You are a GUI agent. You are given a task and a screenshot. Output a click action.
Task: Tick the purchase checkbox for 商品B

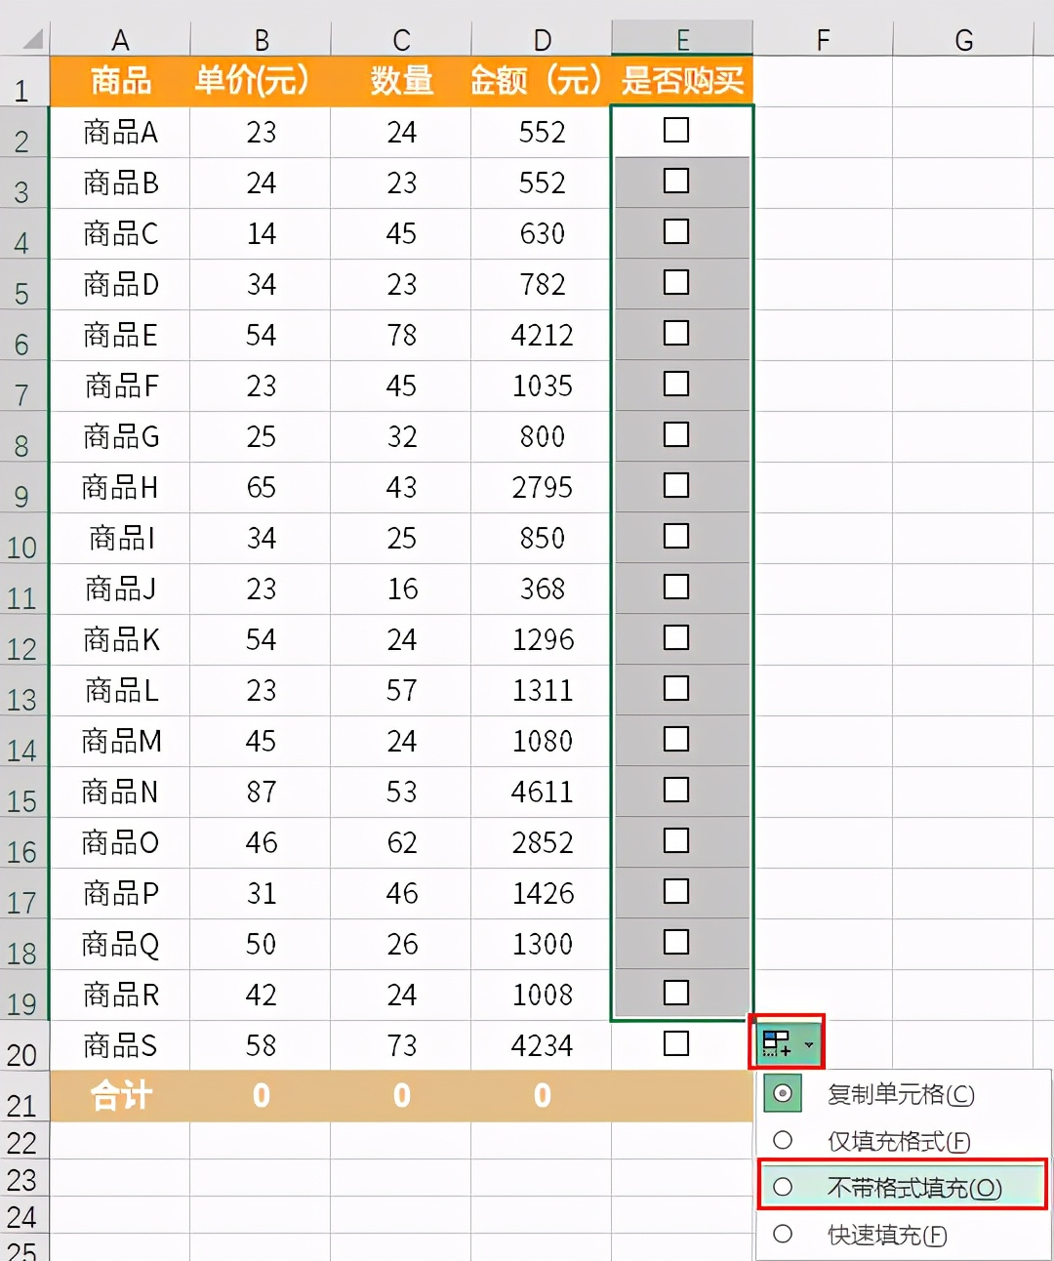676,181
